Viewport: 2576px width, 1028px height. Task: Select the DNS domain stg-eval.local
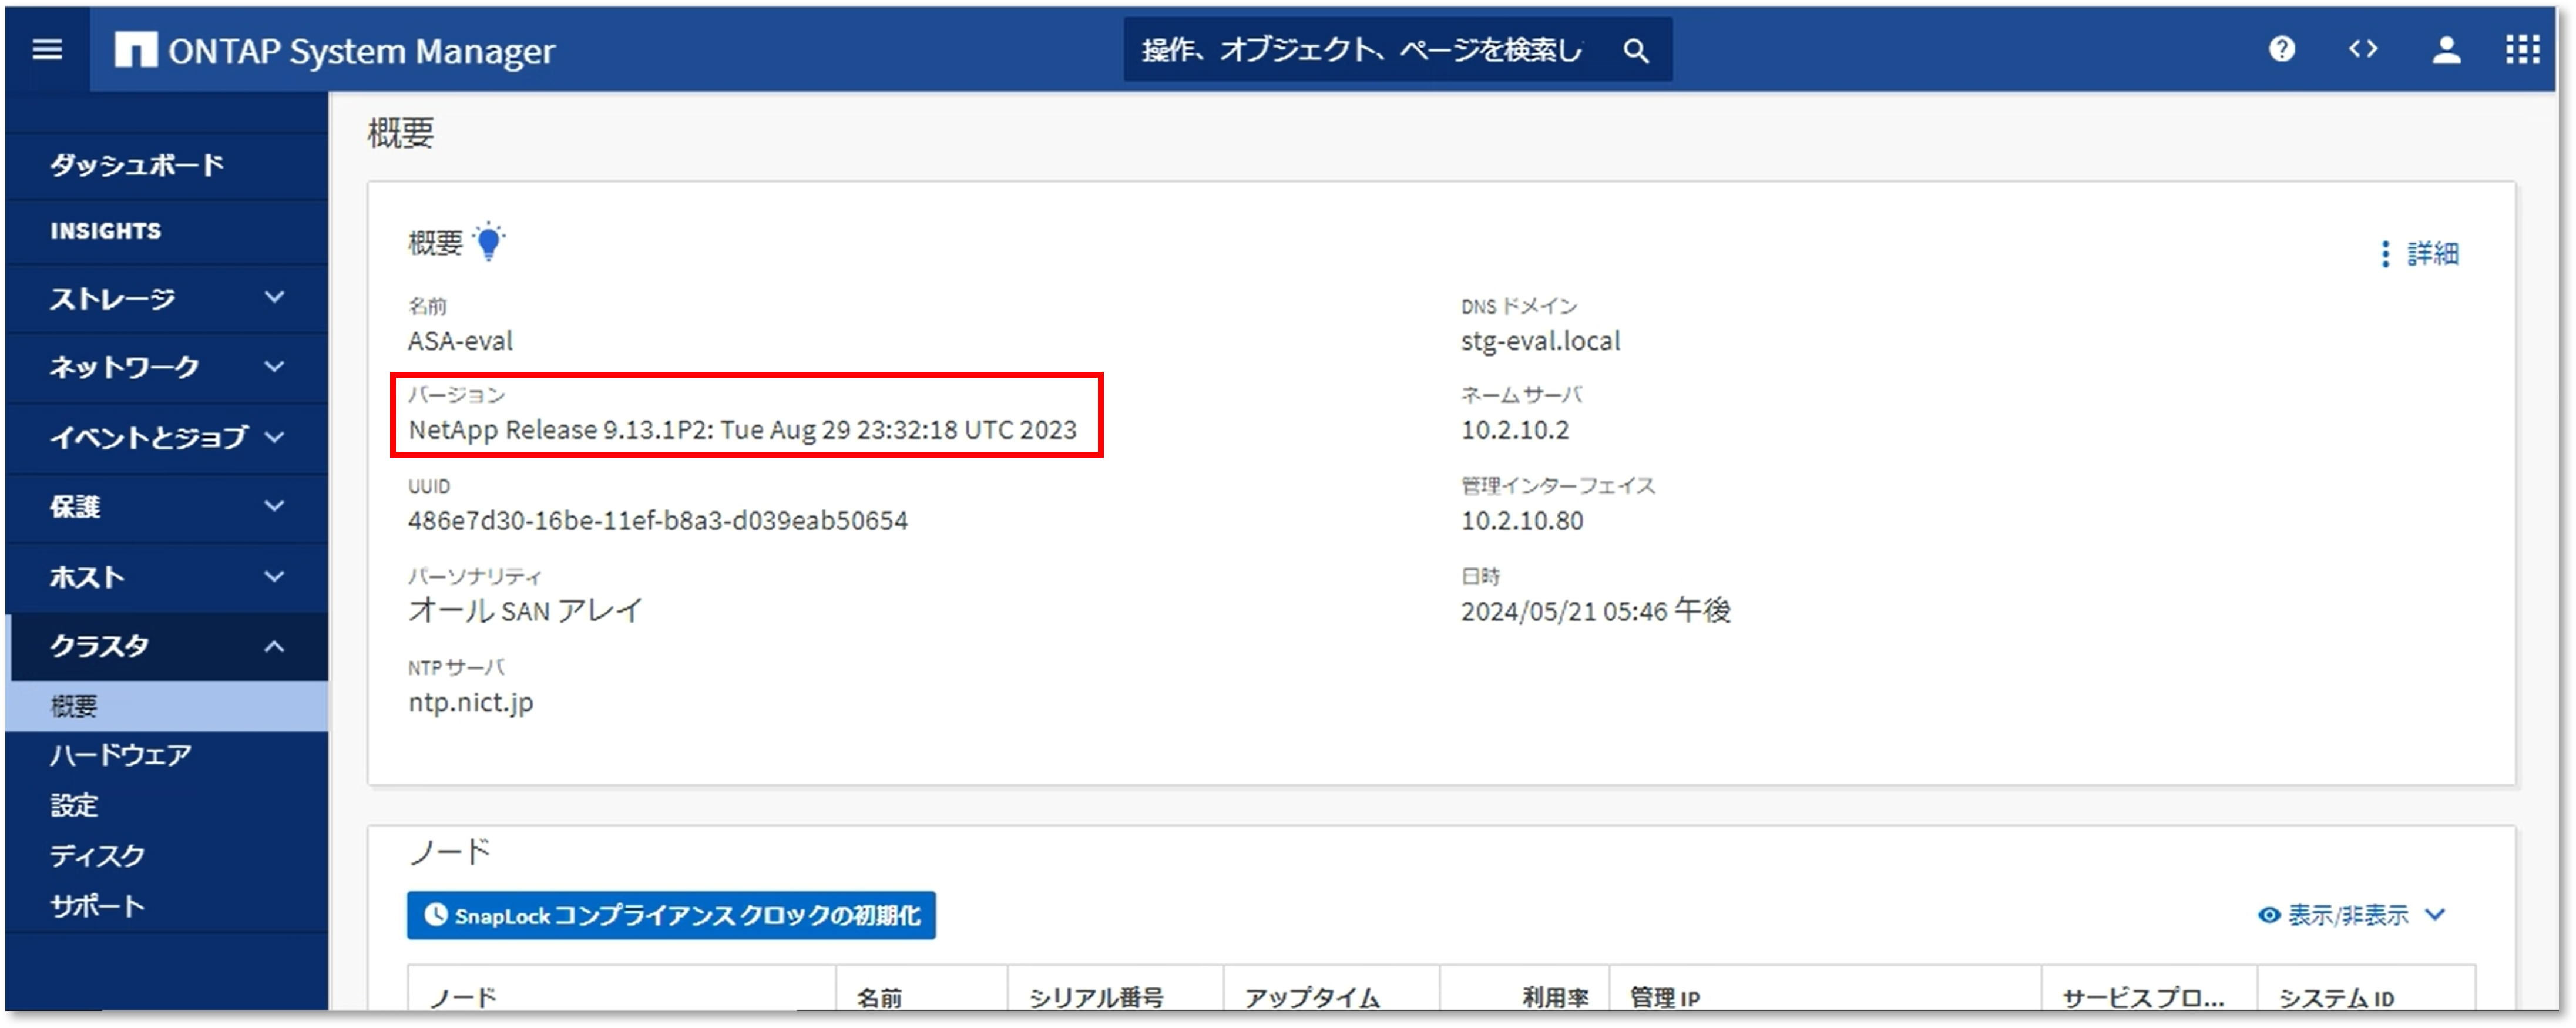(1540, 341)
